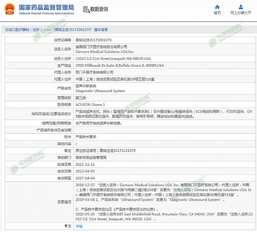Click the national emblem logo
Image resolution: width=257 pixels, height=232 pixels.
pyautogui.click(x=9, y=9)
